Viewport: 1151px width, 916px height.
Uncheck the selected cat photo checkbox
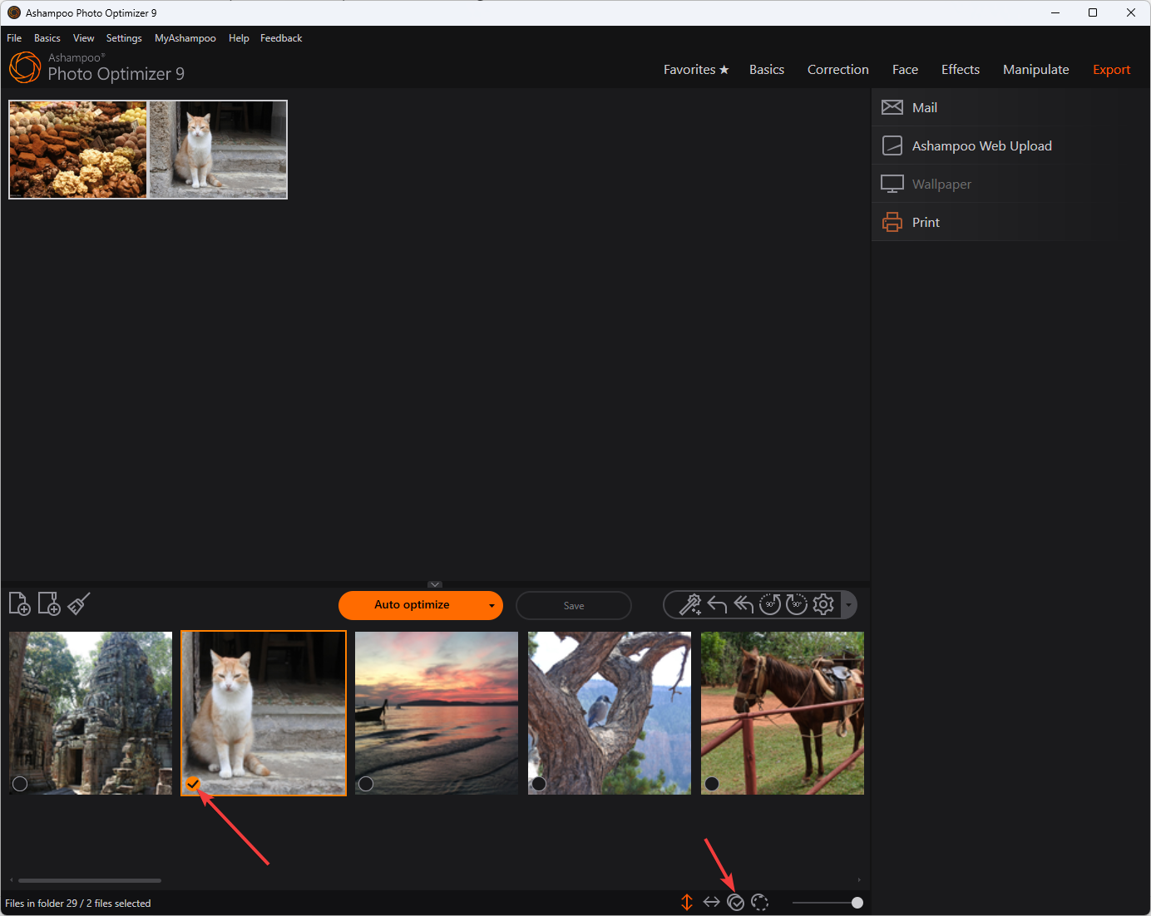(193, 784)
